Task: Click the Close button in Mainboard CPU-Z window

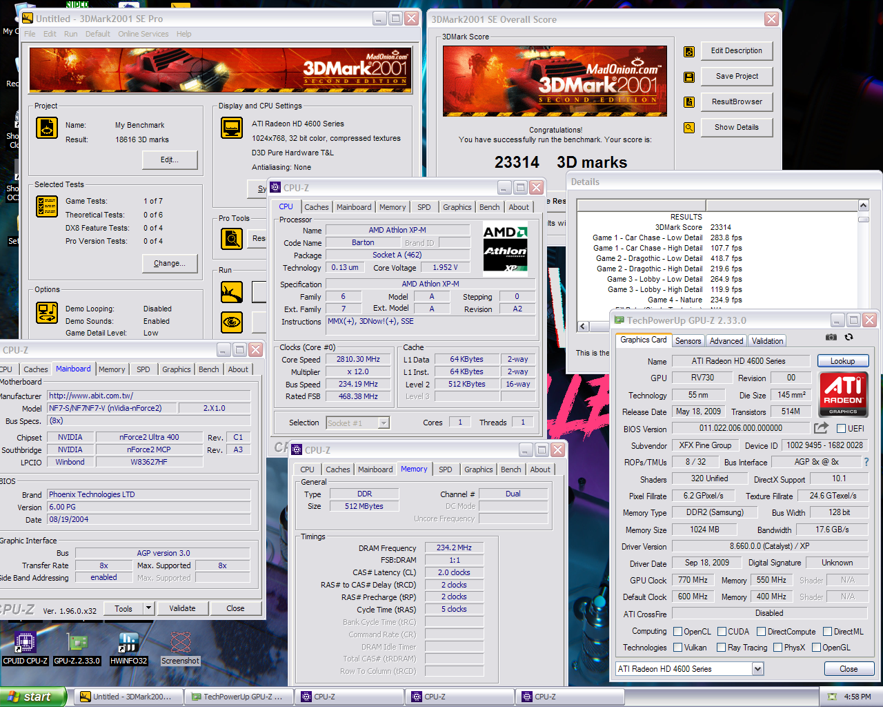Action: (x=235, y=608)
